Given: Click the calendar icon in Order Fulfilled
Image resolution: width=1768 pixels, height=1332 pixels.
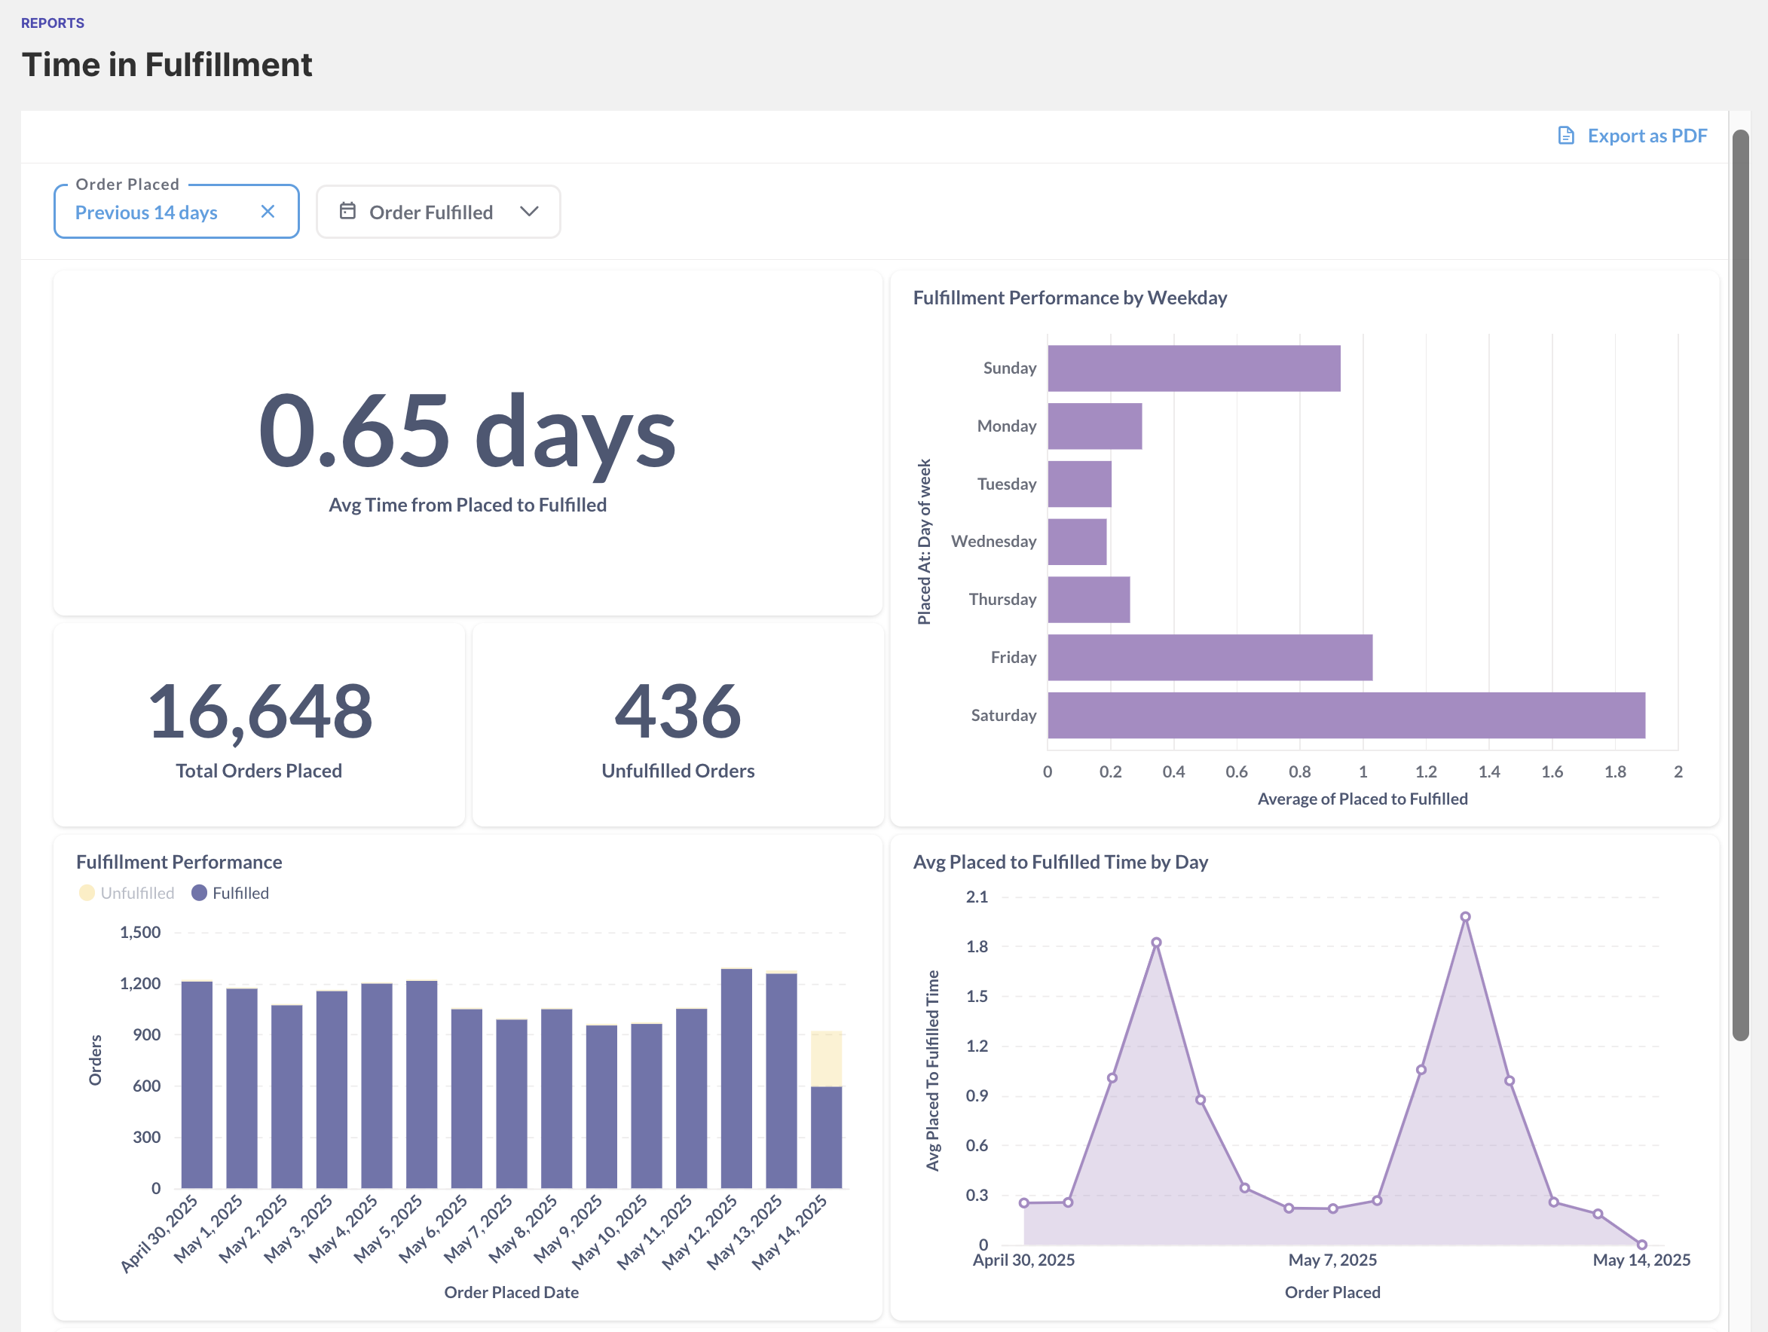Looking at the screenshot, I should 347,211.
